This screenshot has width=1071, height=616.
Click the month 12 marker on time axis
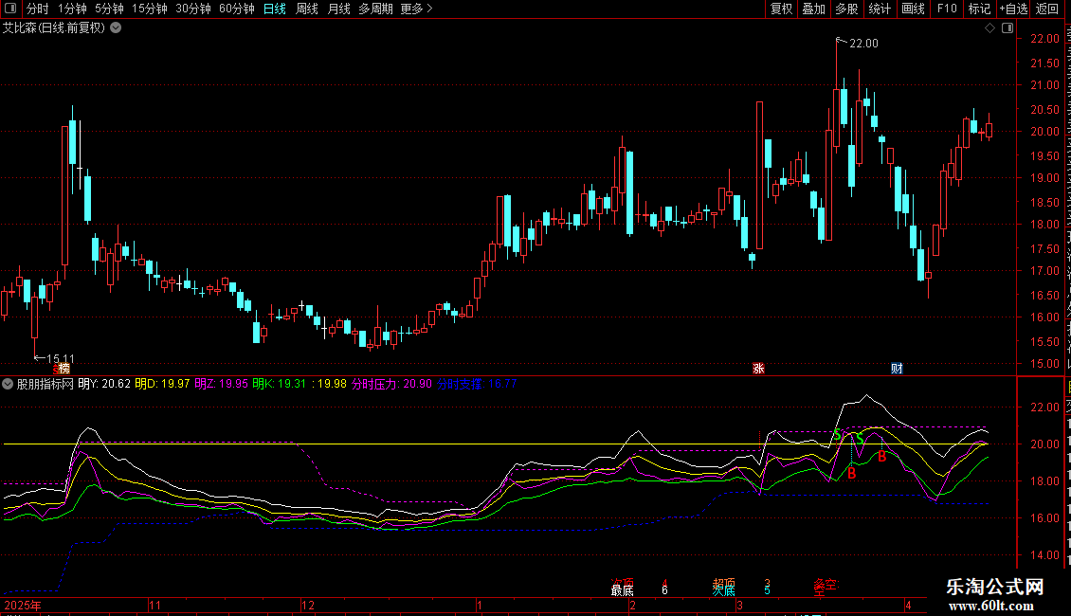tap(308, 605)
